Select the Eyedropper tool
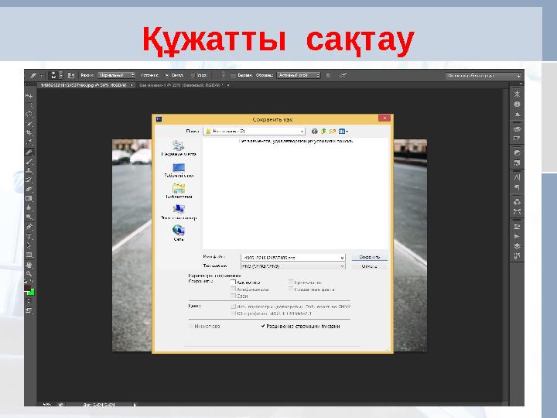This screenshot has height=418, width=557. pyautogui.click(x=29, y=142)
